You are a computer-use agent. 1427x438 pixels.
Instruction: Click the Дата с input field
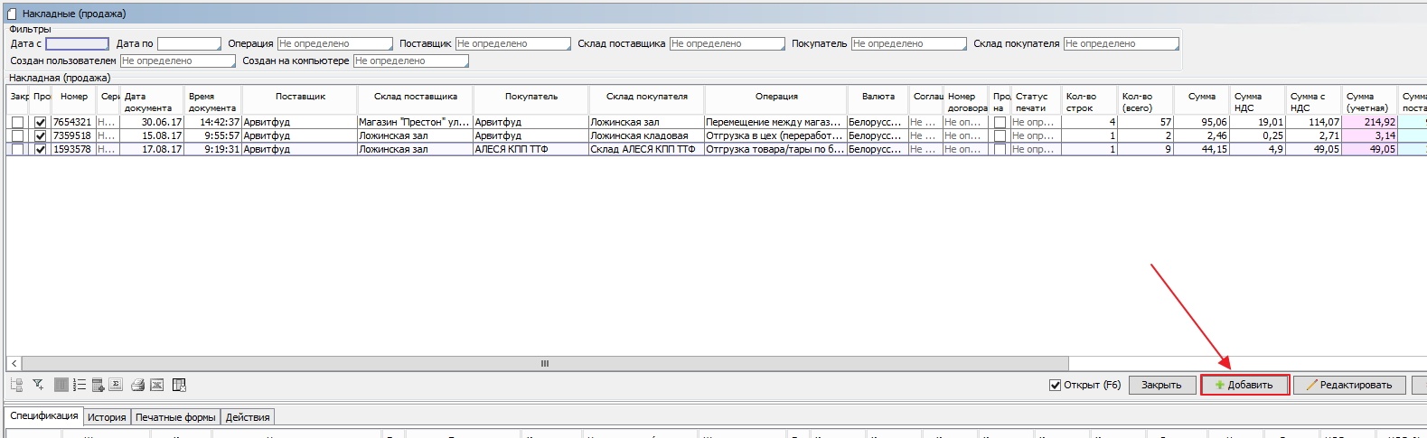tap(77, 43)
